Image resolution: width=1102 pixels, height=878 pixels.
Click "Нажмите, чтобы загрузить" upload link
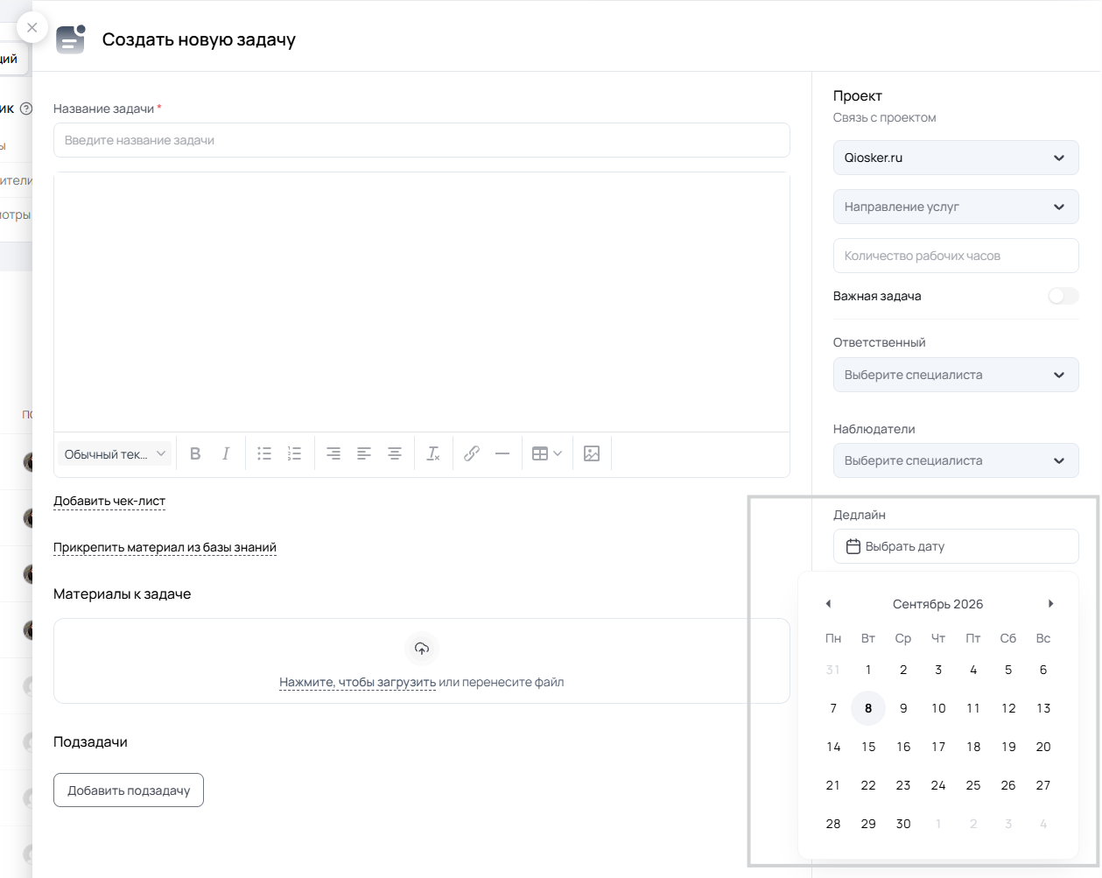click(357, 683)
